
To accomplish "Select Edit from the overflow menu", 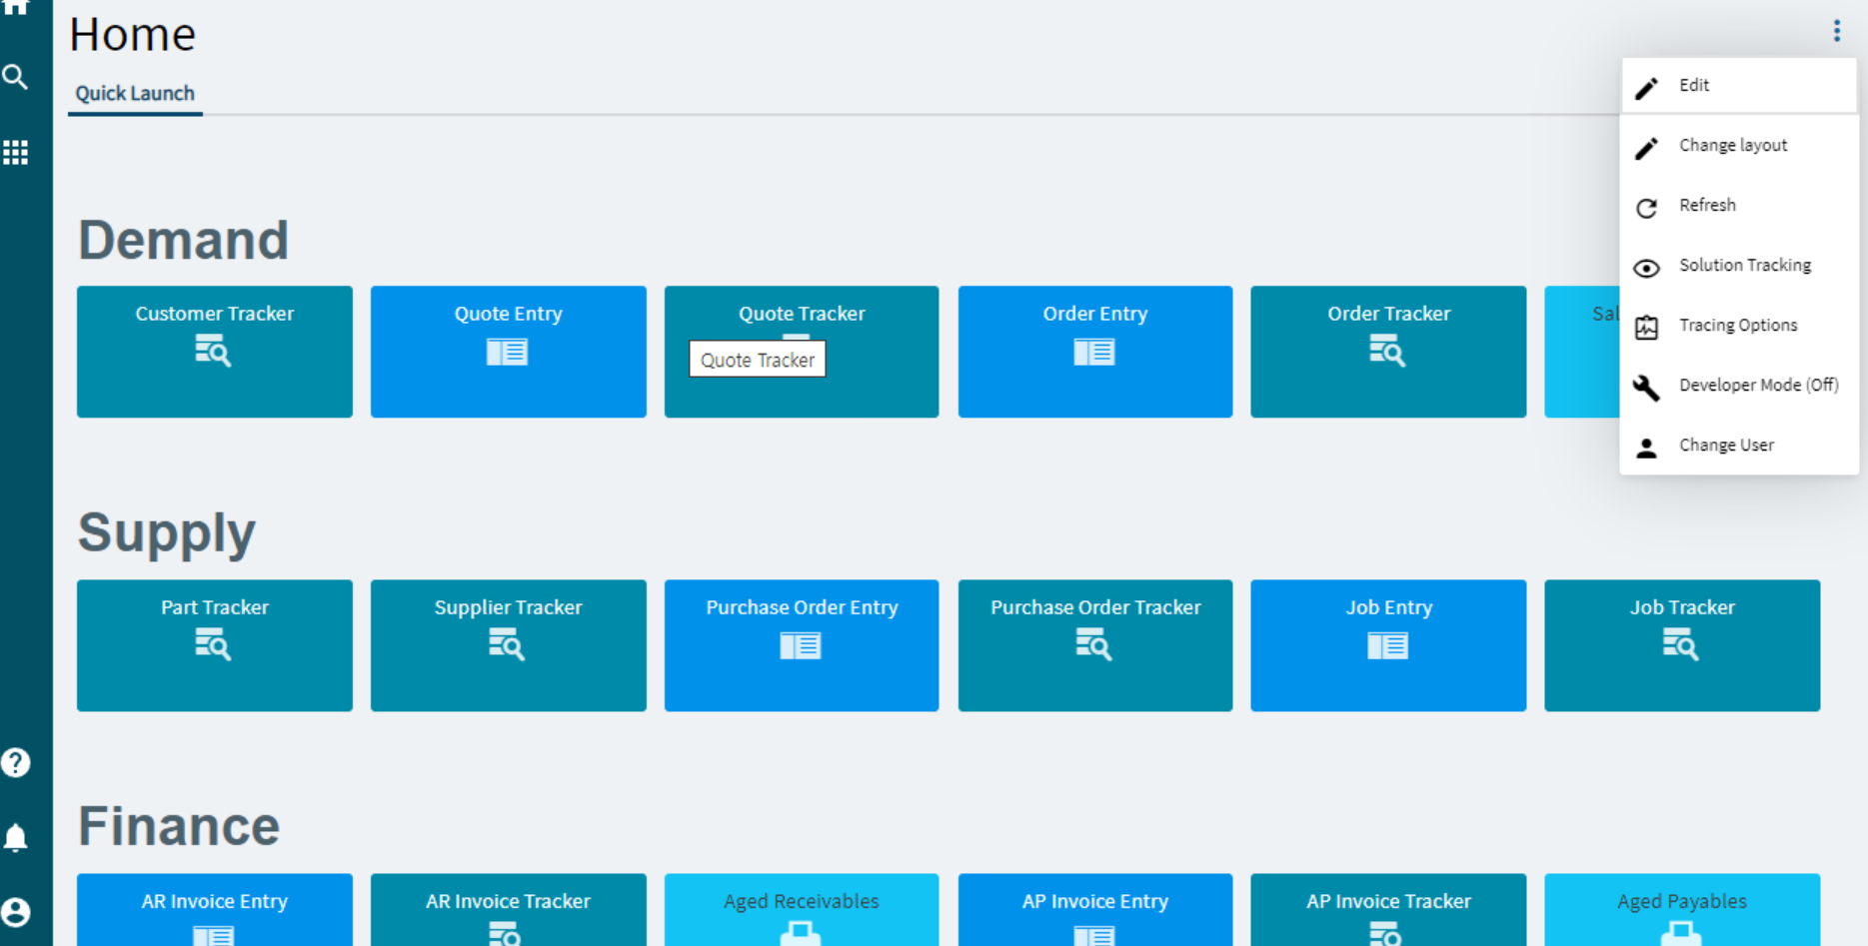I will tap(1739, 85).
